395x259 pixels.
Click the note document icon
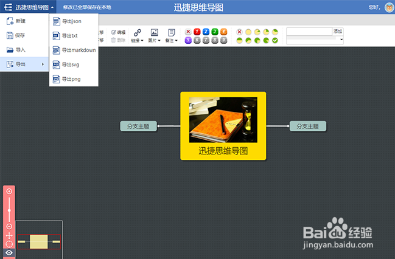(x=171, y=32)
